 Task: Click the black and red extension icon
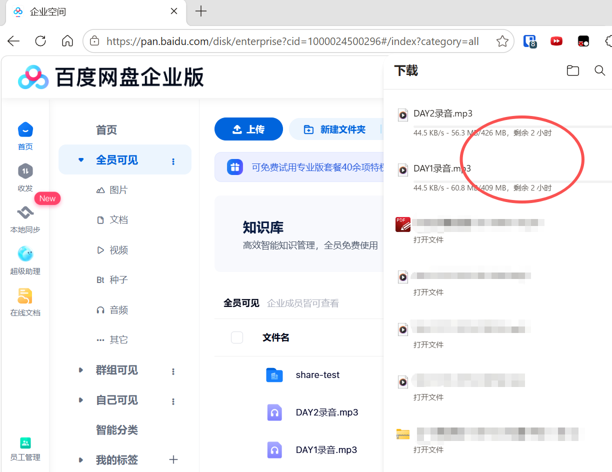point(583,41)
